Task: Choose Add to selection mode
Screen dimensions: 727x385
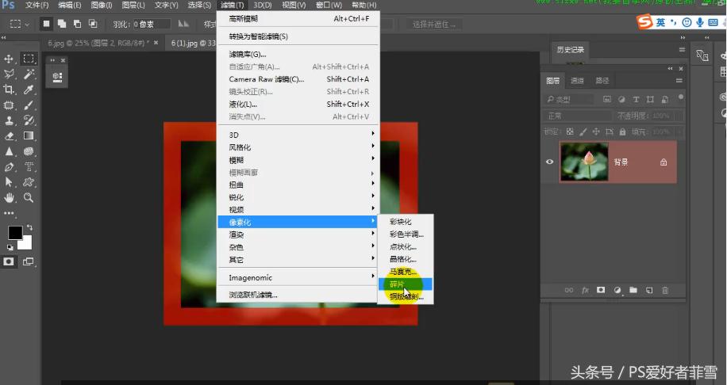Action: point(62,24)
